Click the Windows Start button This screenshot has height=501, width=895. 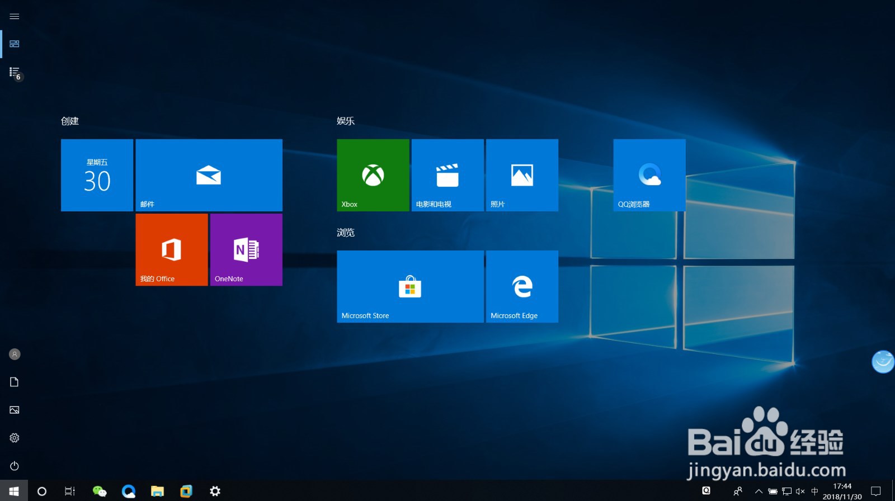pos(14,491)
